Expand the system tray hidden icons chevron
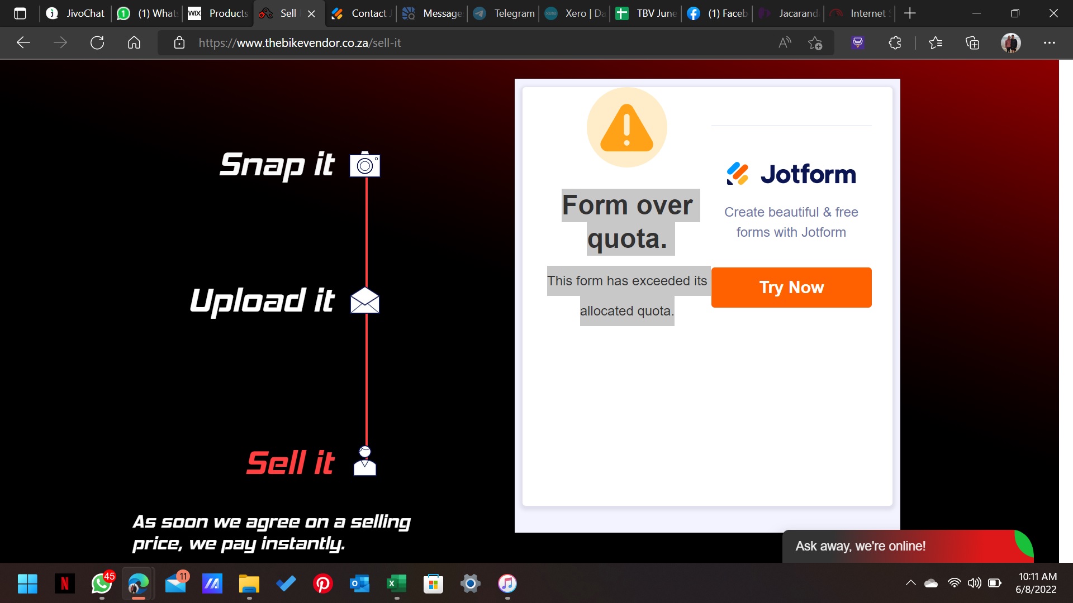 coord(910,583)
